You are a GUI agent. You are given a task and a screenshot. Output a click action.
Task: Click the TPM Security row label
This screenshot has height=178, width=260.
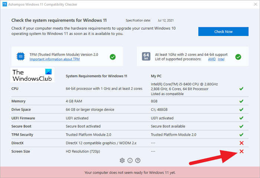tap(22, 135)
